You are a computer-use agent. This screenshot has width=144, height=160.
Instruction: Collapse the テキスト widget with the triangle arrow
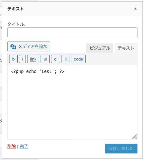click(135, 9)
